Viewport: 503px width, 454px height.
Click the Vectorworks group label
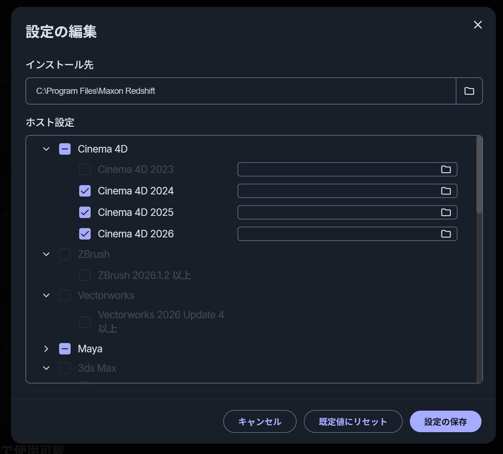(x=106, y=295)
